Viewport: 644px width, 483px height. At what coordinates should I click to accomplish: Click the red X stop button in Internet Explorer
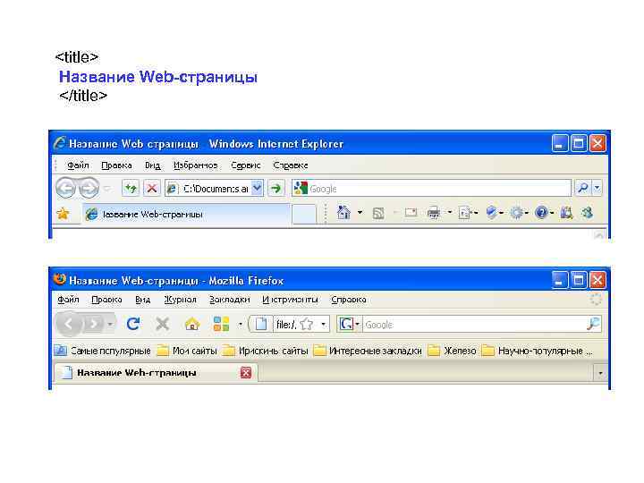[151, 189]
